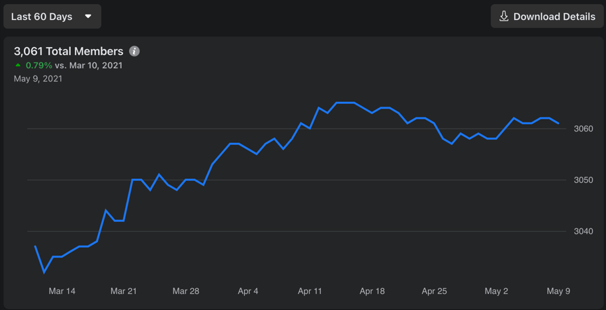Open the Last 60 Days dropdown
This screenshot has width=606, height=310.
click(x=52, y=17)
